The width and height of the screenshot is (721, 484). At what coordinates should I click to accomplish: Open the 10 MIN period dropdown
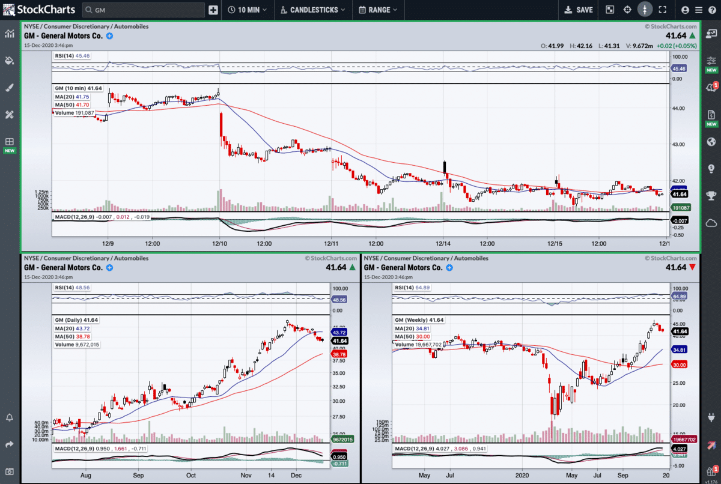pyautogui.click(x=248, y=10)
